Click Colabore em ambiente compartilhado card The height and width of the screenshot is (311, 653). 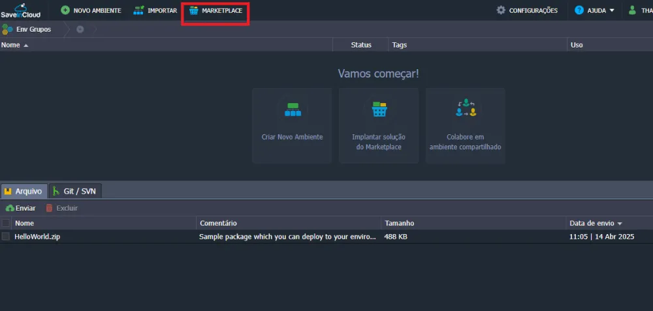coord(465,125)
